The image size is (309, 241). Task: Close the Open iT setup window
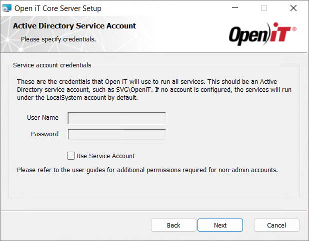(293, 8)
